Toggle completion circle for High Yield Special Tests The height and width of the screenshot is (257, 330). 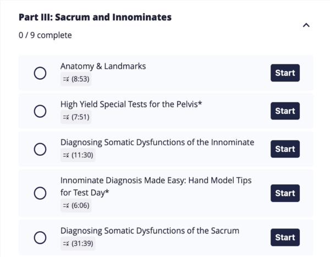pos(40,111)
